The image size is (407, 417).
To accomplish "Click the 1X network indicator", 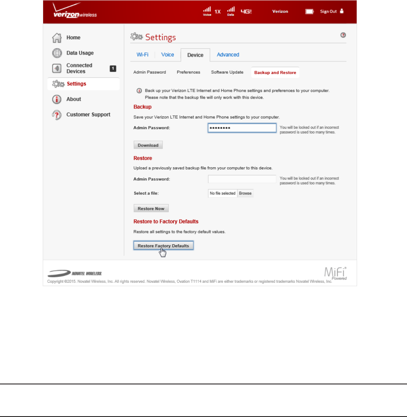I will point(218,12).
